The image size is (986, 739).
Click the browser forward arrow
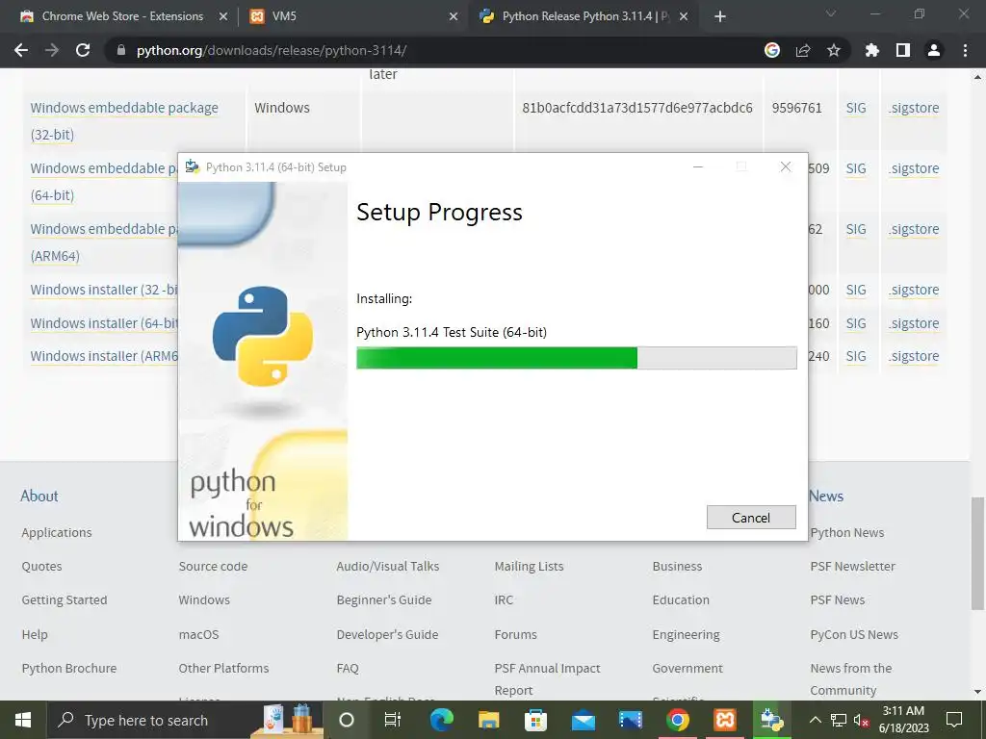[52, 50]
